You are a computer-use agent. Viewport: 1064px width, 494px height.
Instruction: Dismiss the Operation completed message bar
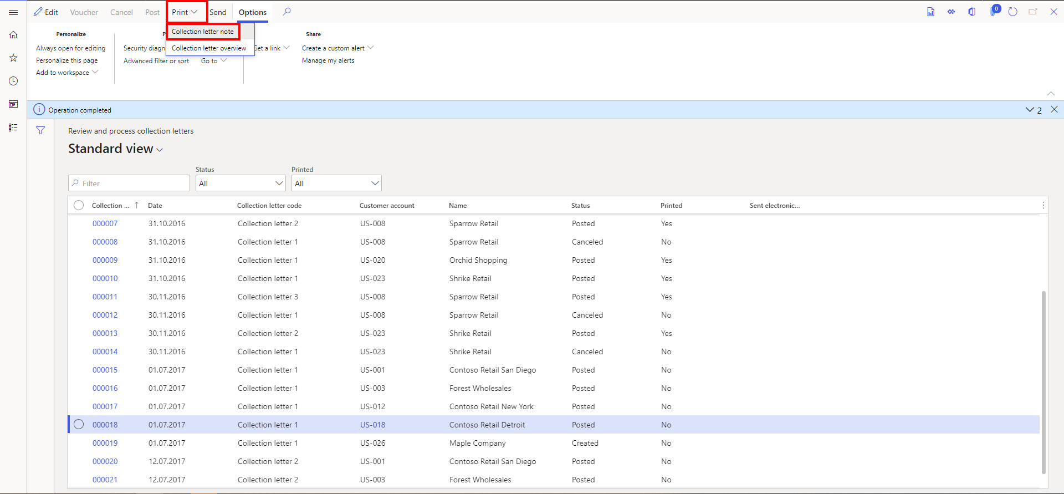[x=1054, y=110]
